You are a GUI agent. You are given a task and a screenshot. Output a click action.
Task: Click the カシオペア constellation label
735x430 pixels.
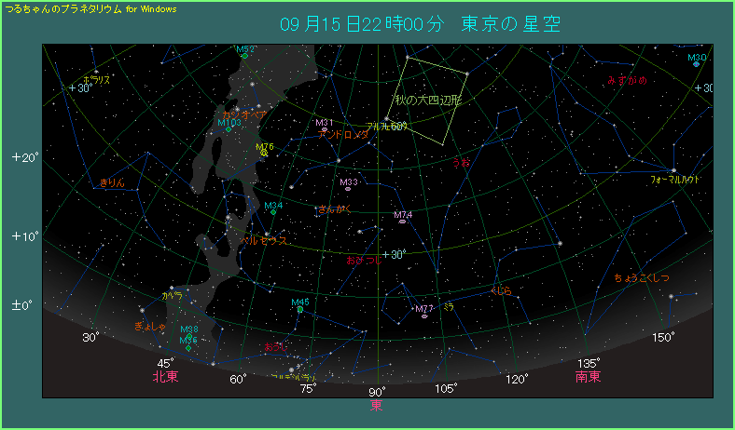[244, 114]
